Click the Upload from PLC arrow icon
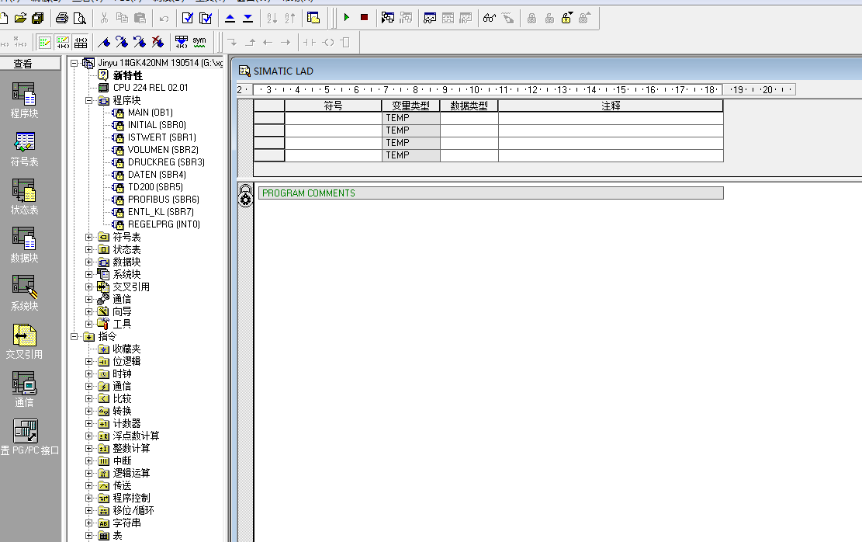Image resolution: width=862 pixels, height=542 pixels. click(x=230, y=18)
